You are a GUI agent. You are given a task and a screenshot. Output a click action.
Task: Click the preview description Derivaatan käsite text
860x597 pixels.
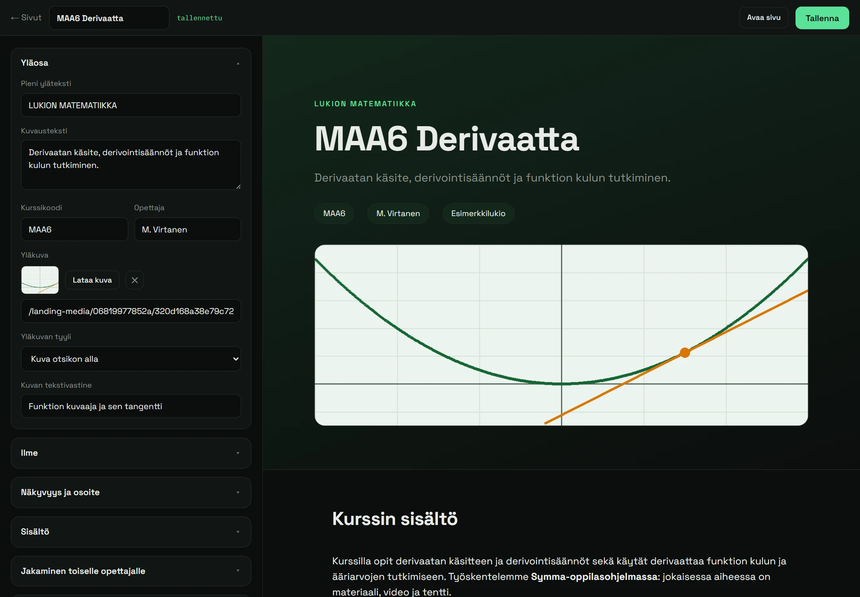click(x=492, y=178)
